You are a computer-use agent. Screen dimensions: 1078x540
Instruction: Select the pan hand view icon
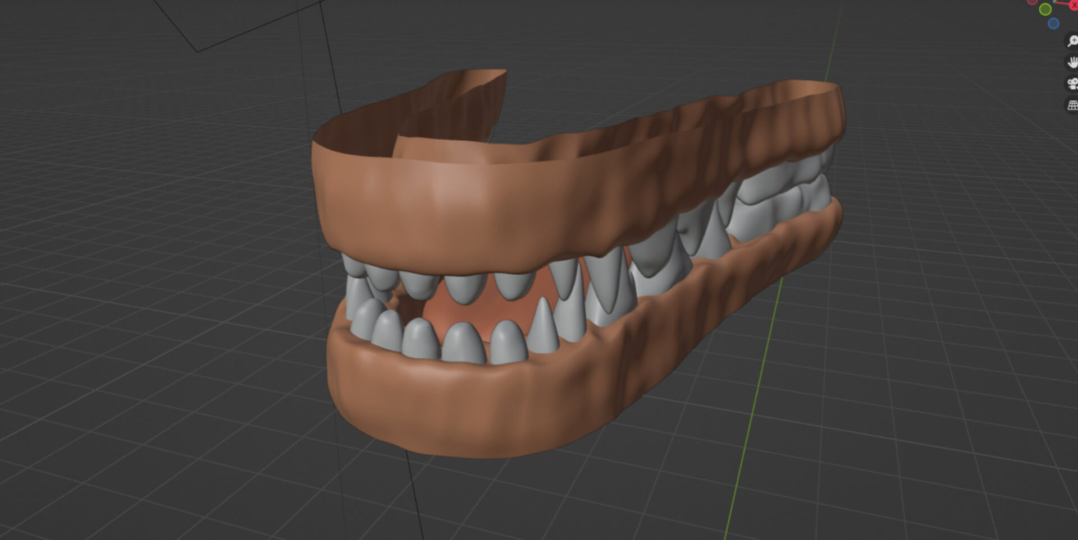pyautogui.click(x=1072, y=62)
